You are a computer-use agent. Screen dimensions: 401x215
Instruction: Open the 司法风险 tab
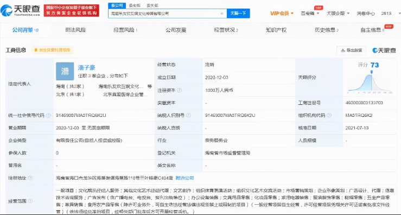point(75,30)
